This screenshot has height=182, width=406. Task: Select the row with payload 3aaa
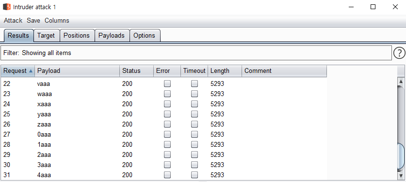pos(164,165)
